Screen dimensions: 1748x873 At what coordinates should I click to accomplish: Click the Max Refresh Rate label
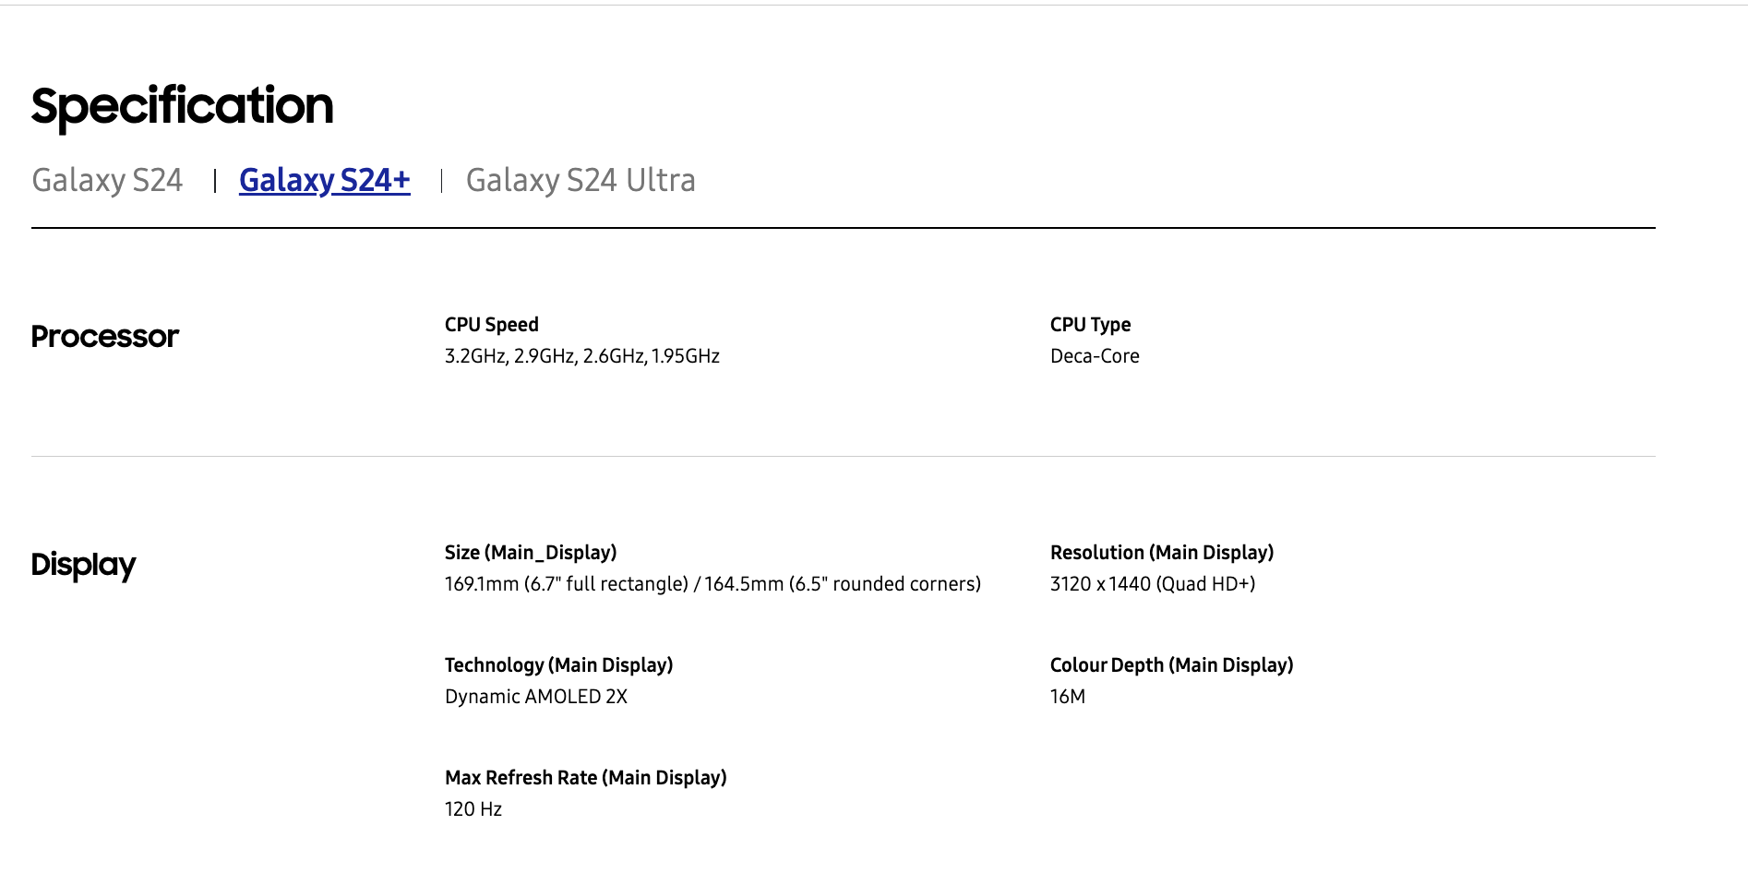point(586,778)
